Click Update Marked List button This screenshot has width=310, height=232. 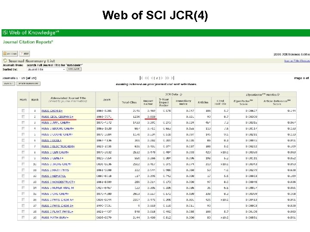pos(28,84)
